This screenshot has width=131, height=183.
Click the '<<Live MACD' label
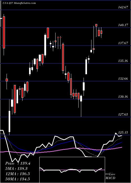coord(110,176)
